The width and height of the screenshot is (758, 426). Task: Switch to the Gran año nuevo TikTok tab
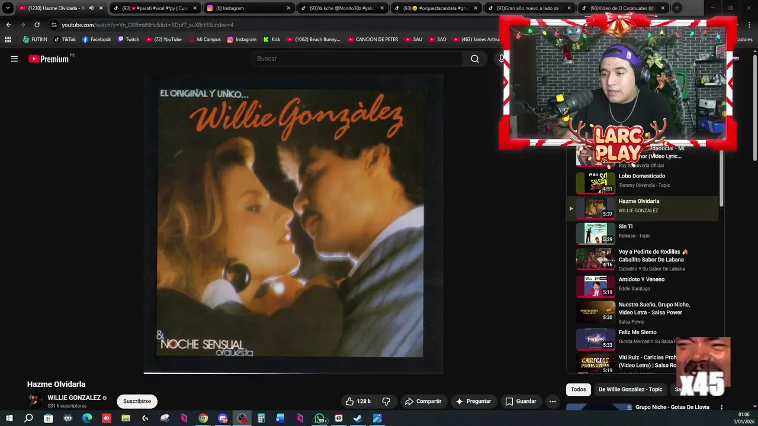tap(529, 8)
